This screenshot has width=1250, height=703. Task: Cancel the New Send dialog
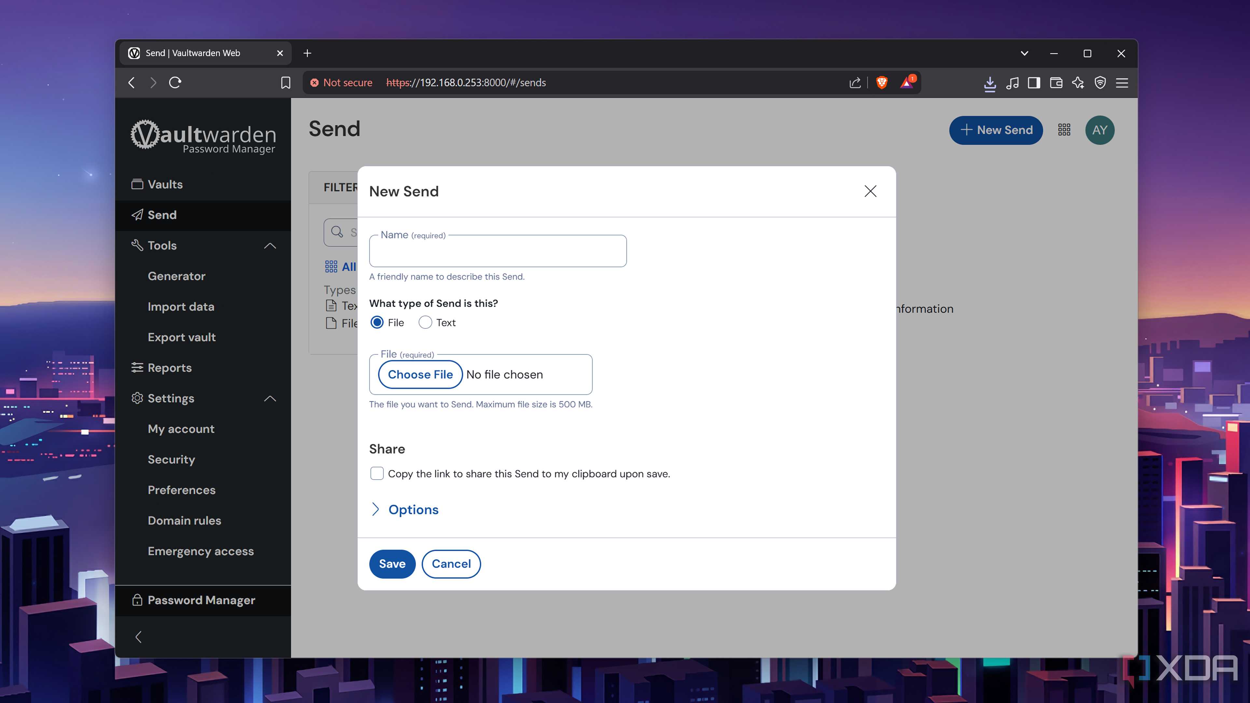(451, 564)
